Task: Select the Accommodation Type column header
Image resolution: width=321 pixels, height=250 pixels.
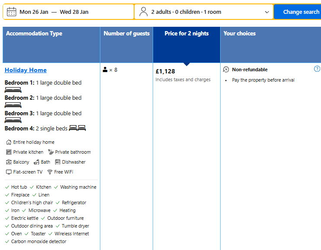Action: [34, 34]
